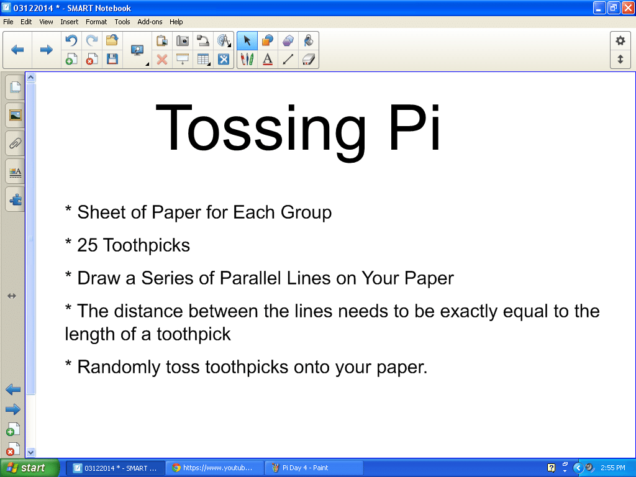The image size is (636, 477).
Task: Click the SMART Notebook taskbar button
Action: click(x=116, y=468)
